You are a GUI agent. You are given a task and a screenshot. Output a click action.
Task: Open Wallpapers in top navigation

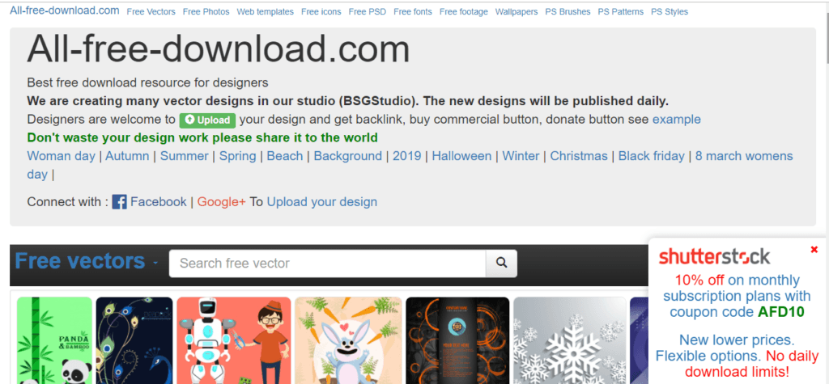point(517,11)
